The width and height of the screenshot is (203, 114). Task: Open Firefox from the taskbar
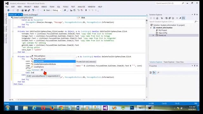pos(52,108)
